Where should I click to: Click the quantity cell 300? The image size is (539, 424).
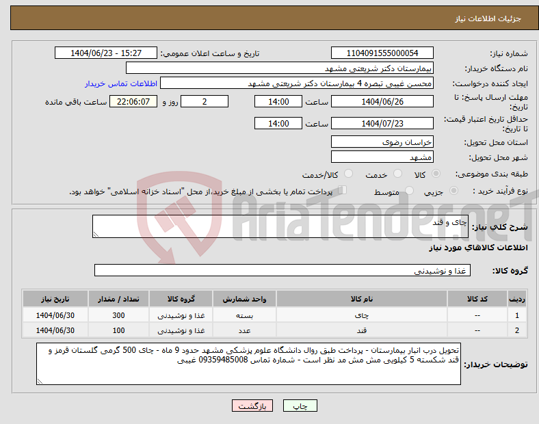click(118, 315)
